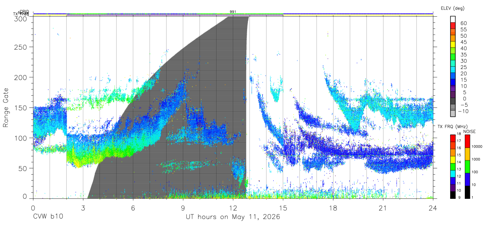Screen dimensions: 487x225
Task: Click the "30" ELEV scale value
Action: [x=464, y=61]
